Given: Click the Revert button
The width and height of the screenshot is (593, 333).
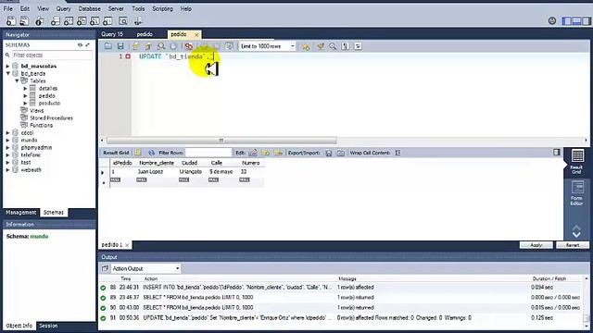Looking at the screenshot, I should [x=573, y=245].
